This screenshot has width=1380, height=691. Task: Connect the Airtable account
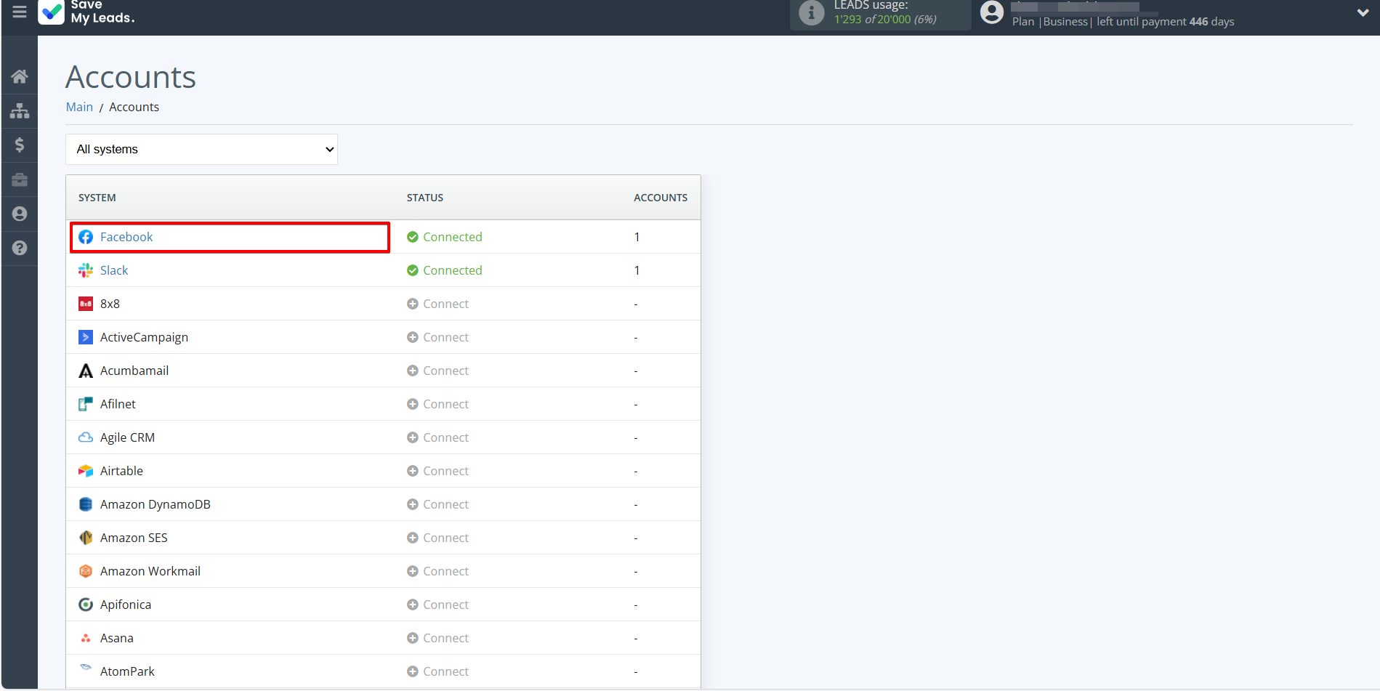(437, 471)
